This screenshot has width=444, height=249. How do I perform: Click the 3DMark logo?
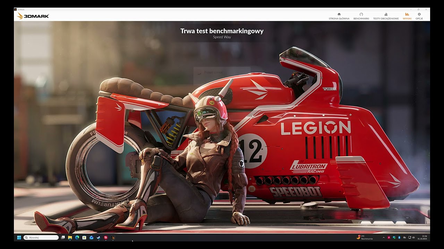click(33, 16)
